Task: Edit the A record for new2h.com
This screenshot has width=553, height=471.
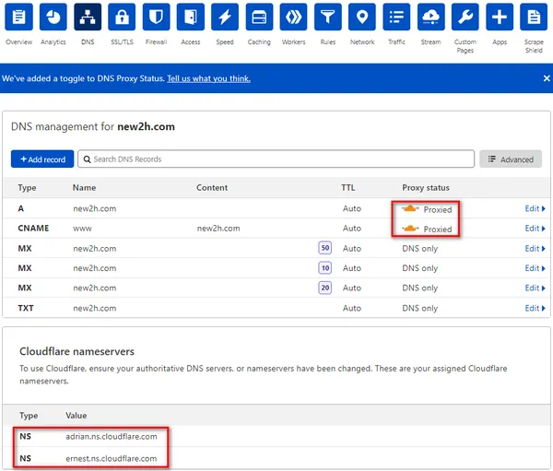Action: 535,208
